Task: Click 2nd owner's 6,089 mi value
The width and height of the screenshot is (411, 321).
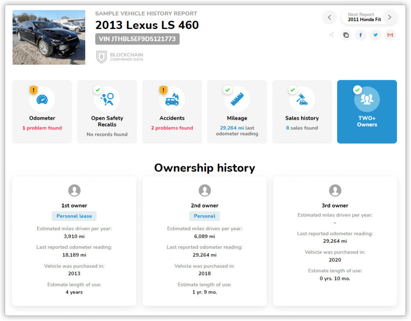Action: click(x=205, y=236)
